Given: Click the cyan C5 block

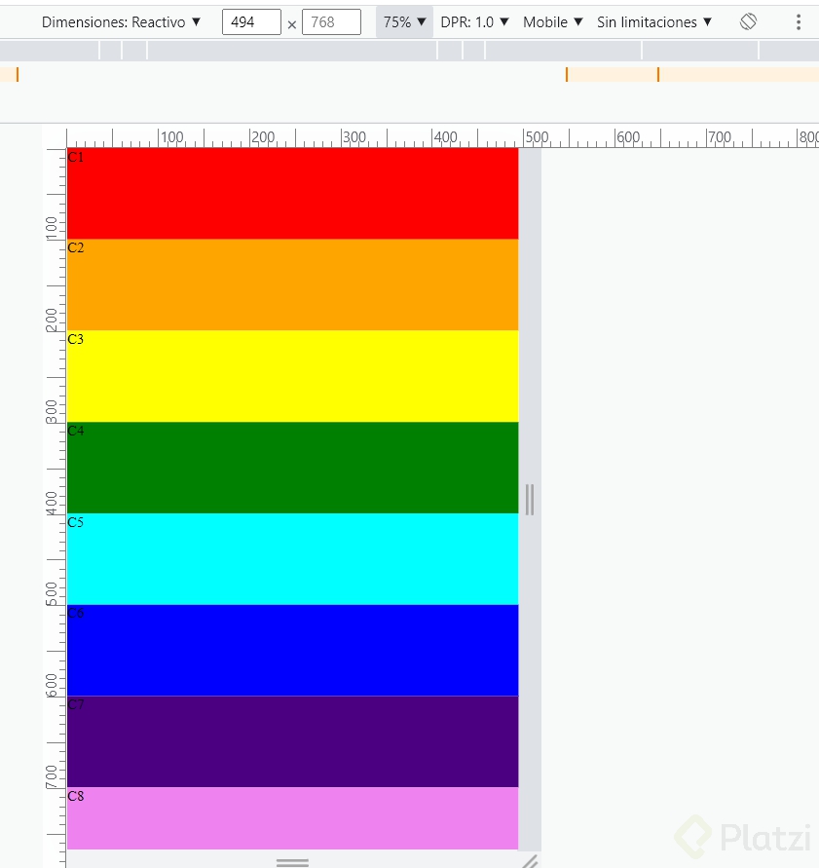Looking at the screenshot, I should (x=293, y=558).
